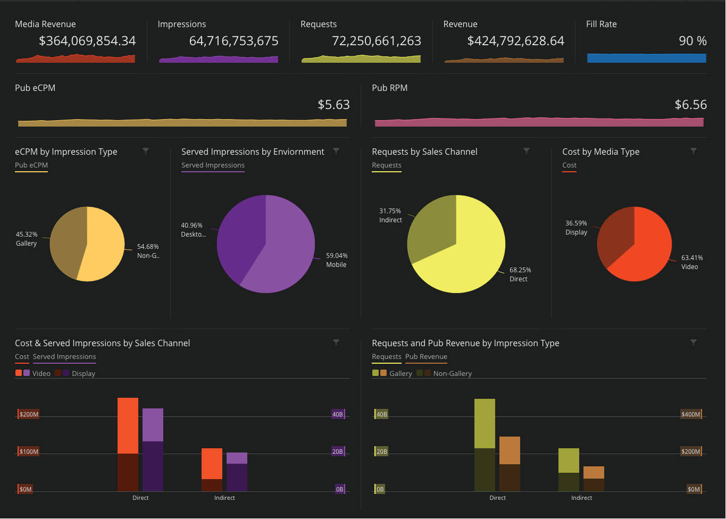Switch to Served Impressions measure
The image size is (726, 519).
click(64, 357)
